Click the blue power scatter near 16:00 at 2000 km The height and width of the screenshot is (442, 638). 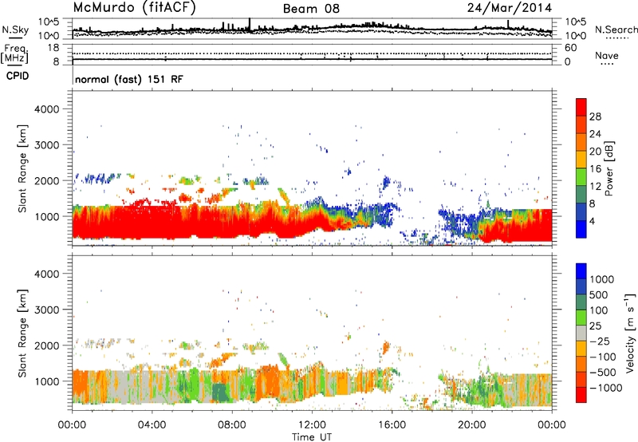click(387, 182)
